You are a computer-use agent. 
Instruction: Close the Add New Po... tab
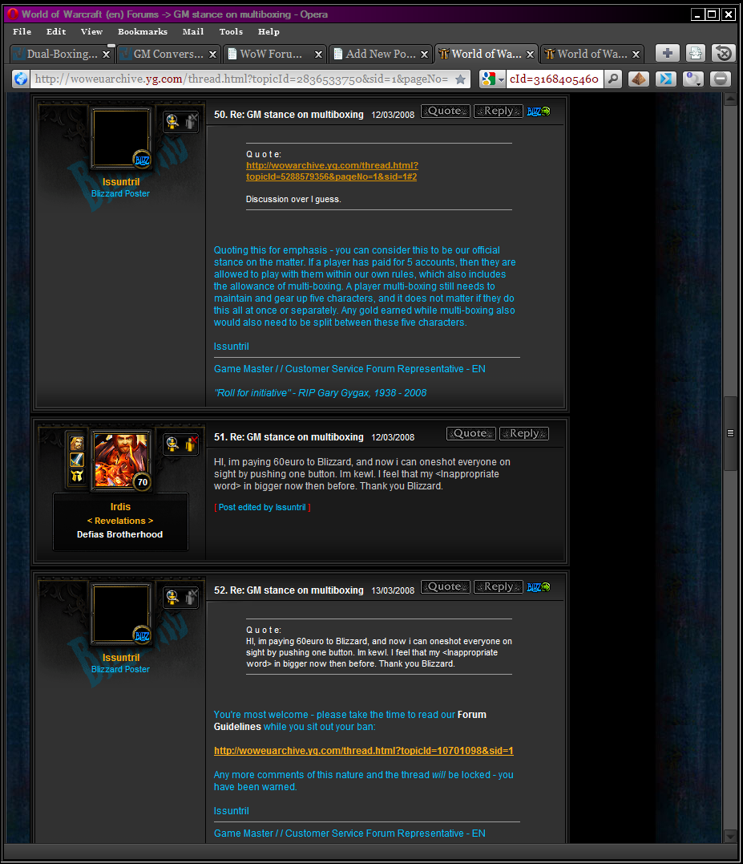[x=424, y=55]
